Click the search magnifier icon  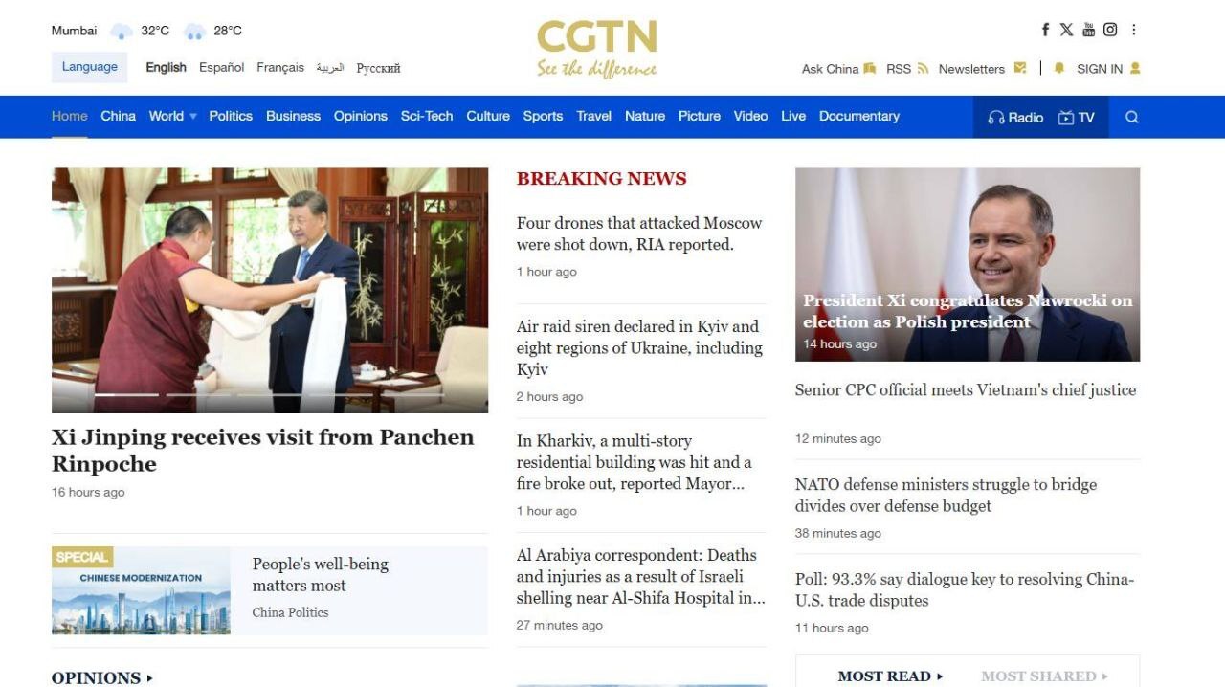1132,118
